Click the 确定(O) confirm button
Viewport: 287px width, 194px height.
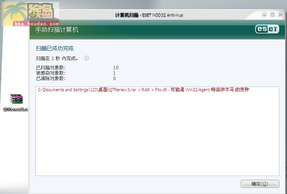click(x=260, y=184)
